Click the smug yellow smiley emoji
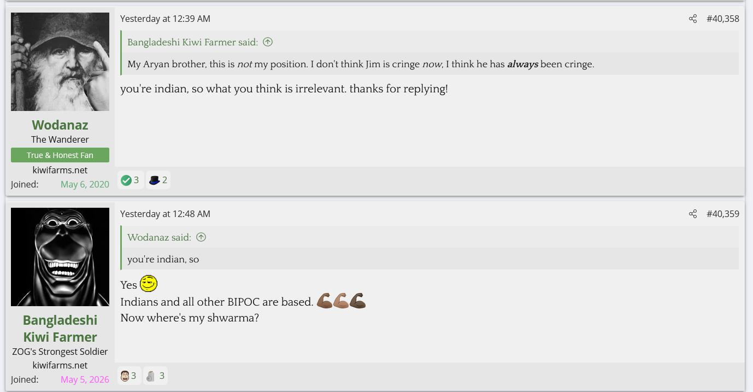 pyautogui.click(x=149, y=284)
